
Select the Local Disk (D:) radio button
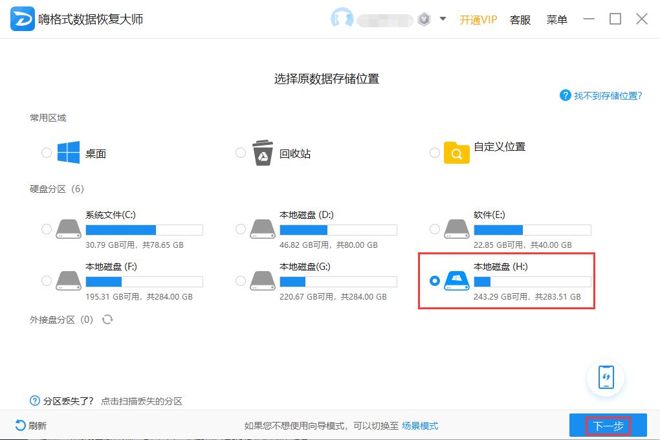click(241, 229)
